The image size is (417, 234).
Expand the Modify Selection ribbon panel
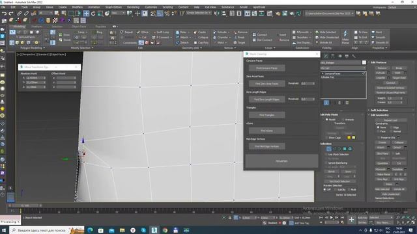[x=82, y=47]
